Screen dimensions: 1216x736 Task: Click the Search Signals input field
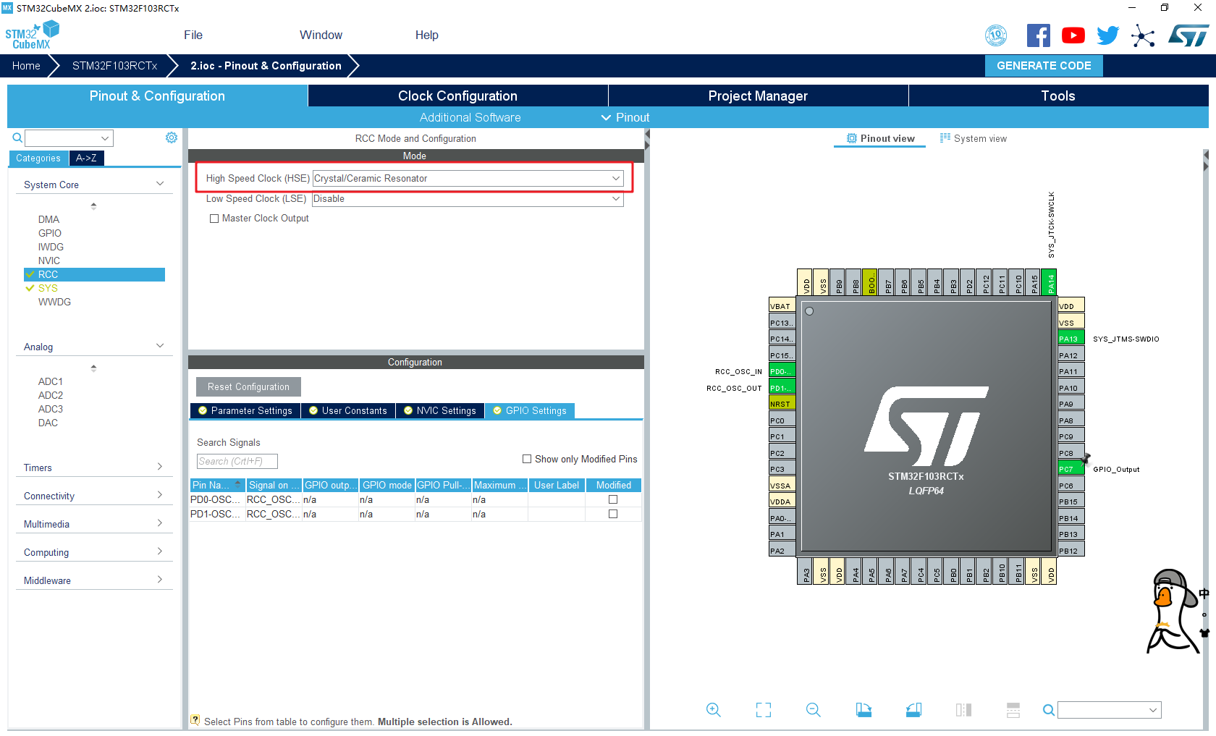[x=237, y=461]
